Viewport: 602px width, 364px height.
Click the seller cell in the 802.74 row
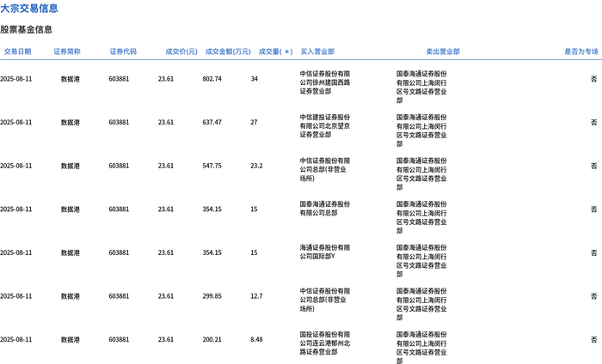point(421,87)
